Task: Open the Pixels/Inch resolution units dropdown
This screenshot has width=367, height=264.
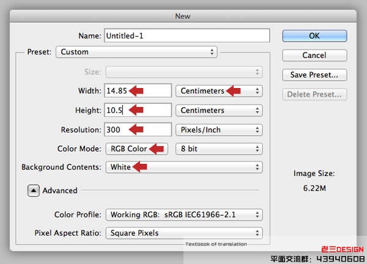Action: [218, 130]
